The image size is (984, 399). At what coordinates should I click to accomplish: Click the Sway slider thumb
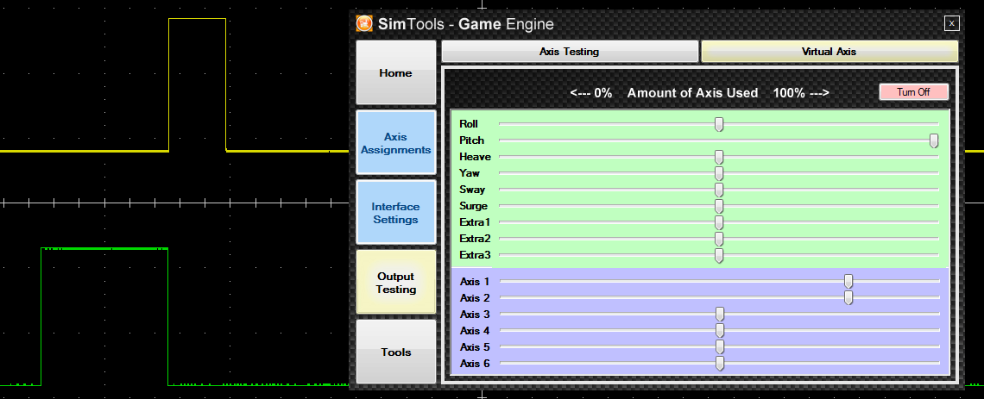(x=719, y=190)
